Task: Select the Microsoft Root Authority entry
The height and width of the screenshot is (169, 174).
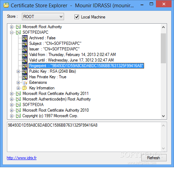Action: click(x=42, y=27)
